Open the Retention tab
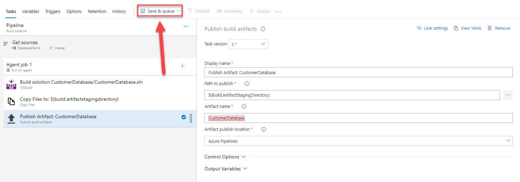 pos(97,11)
